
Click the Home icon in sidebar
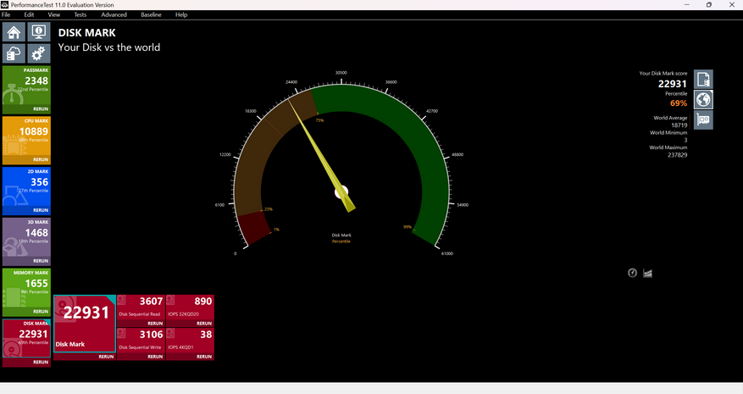click(14, 32)
